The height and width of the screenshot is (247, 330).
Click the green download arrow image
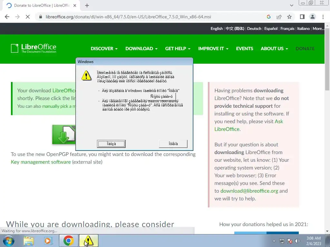click(x=64, y=135)
